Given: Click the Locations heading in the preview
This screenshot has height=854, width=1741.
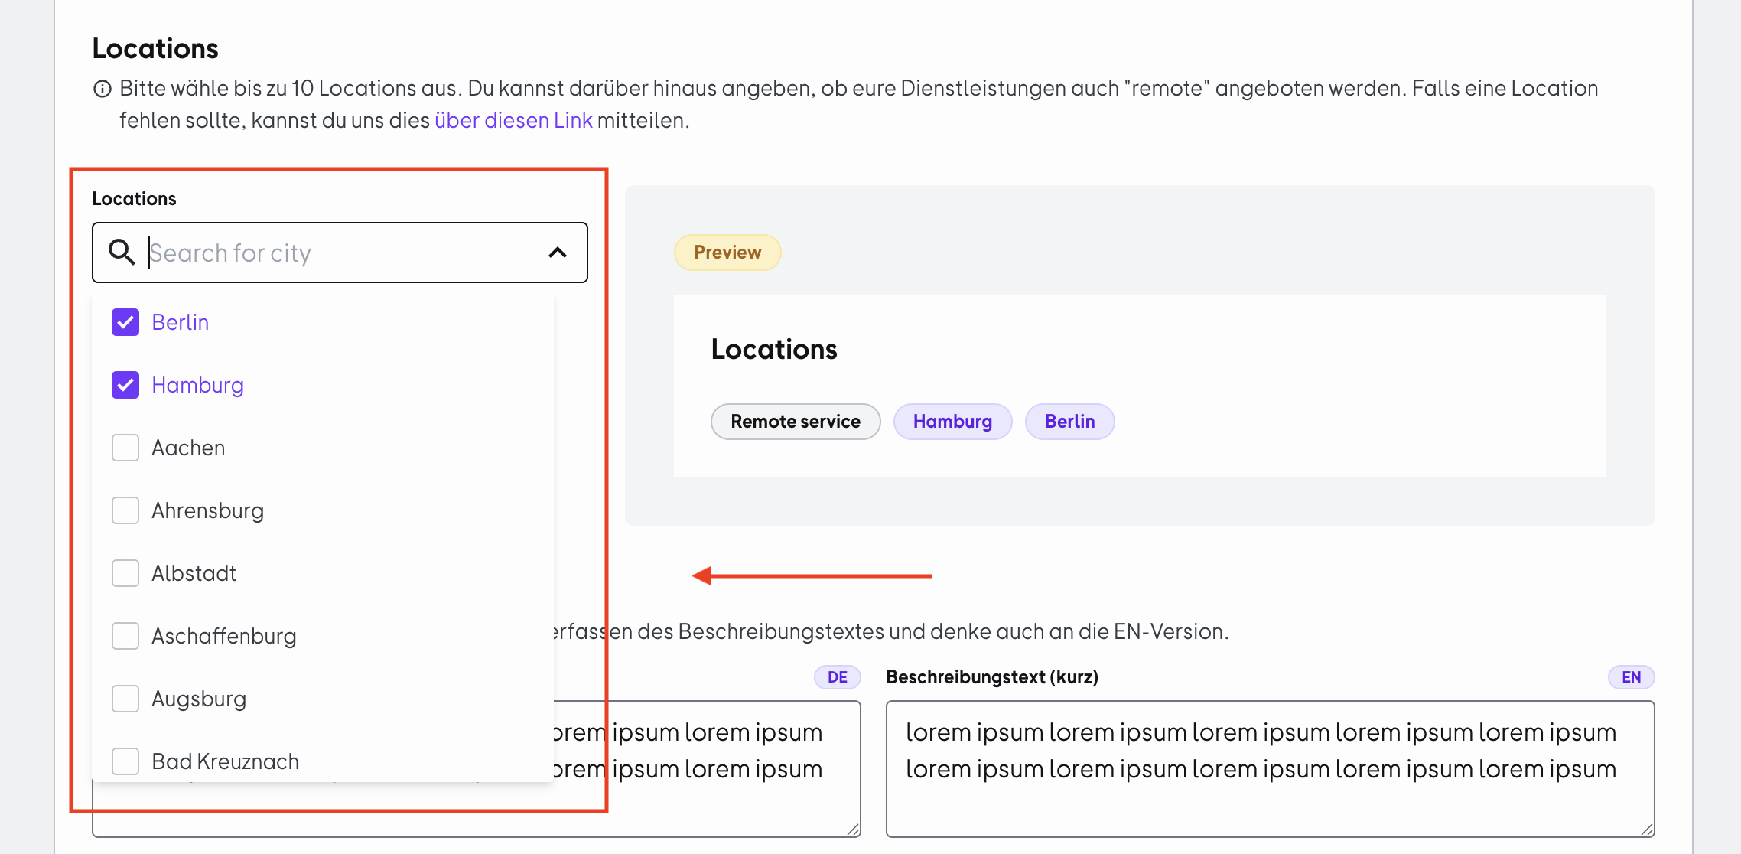Looking at the screenshot, I should 774,349.
